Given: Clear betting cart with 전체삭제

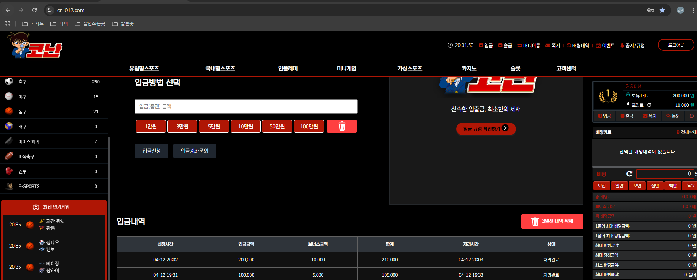Looking at the screenshot, I should (x=686, y=132).
